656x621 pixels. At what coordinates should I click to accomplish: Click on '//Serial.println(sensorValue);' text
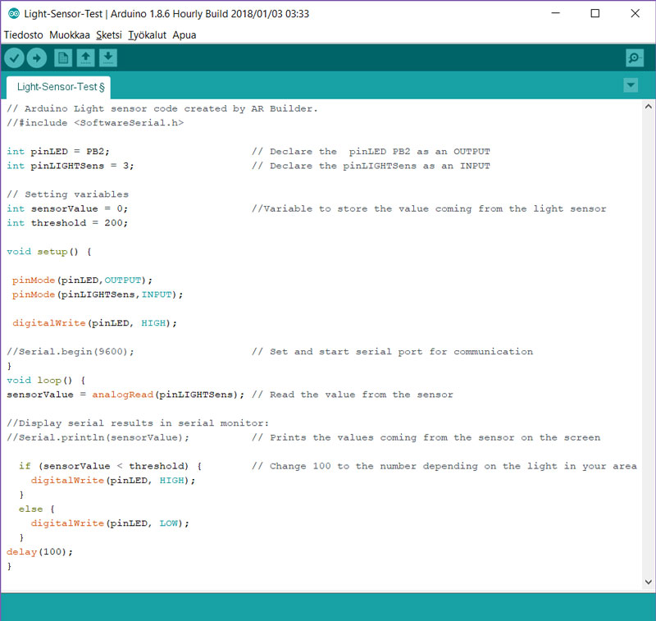pyautogui.click(x=98, y=438)
